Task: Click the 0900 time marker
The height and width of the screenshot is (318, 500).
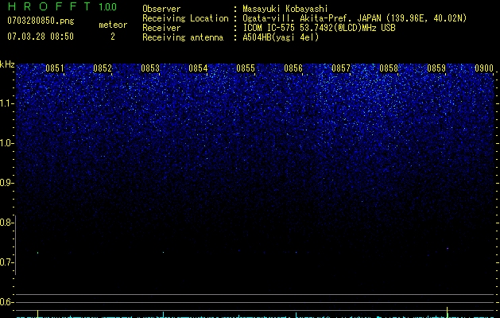Action: click(484, 68)
